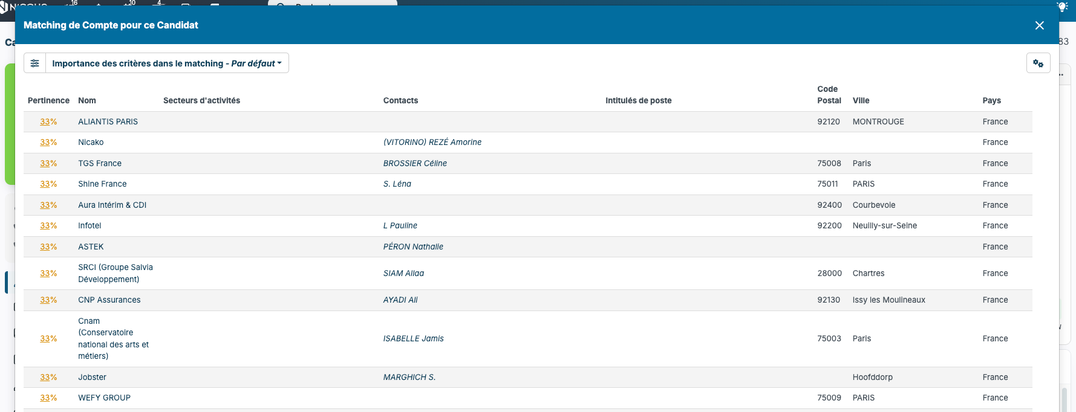This screenshot has width=1076, height=412.
Task: Open 33% pertinence for CNP Assurances
Action: [48, 300]
